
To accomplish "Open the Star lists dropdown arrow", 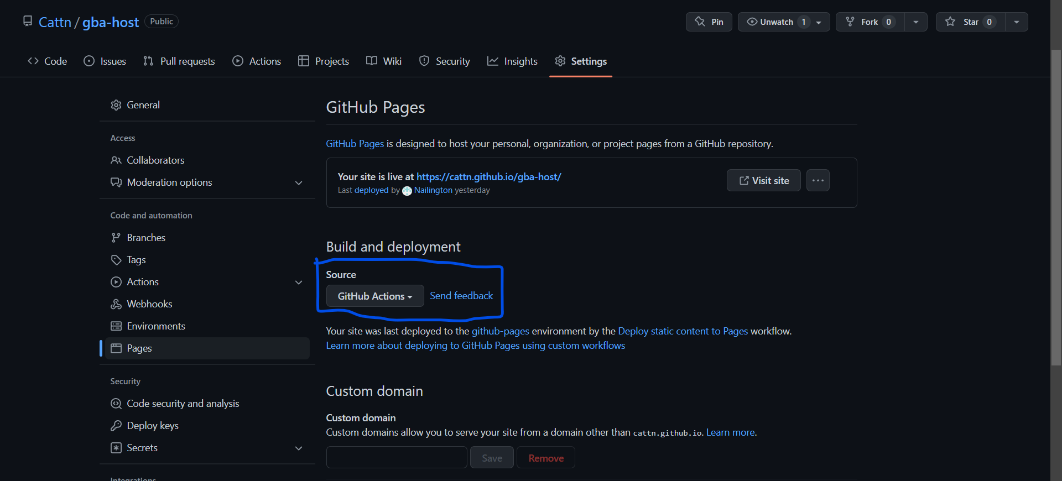I will [1017, 22].
